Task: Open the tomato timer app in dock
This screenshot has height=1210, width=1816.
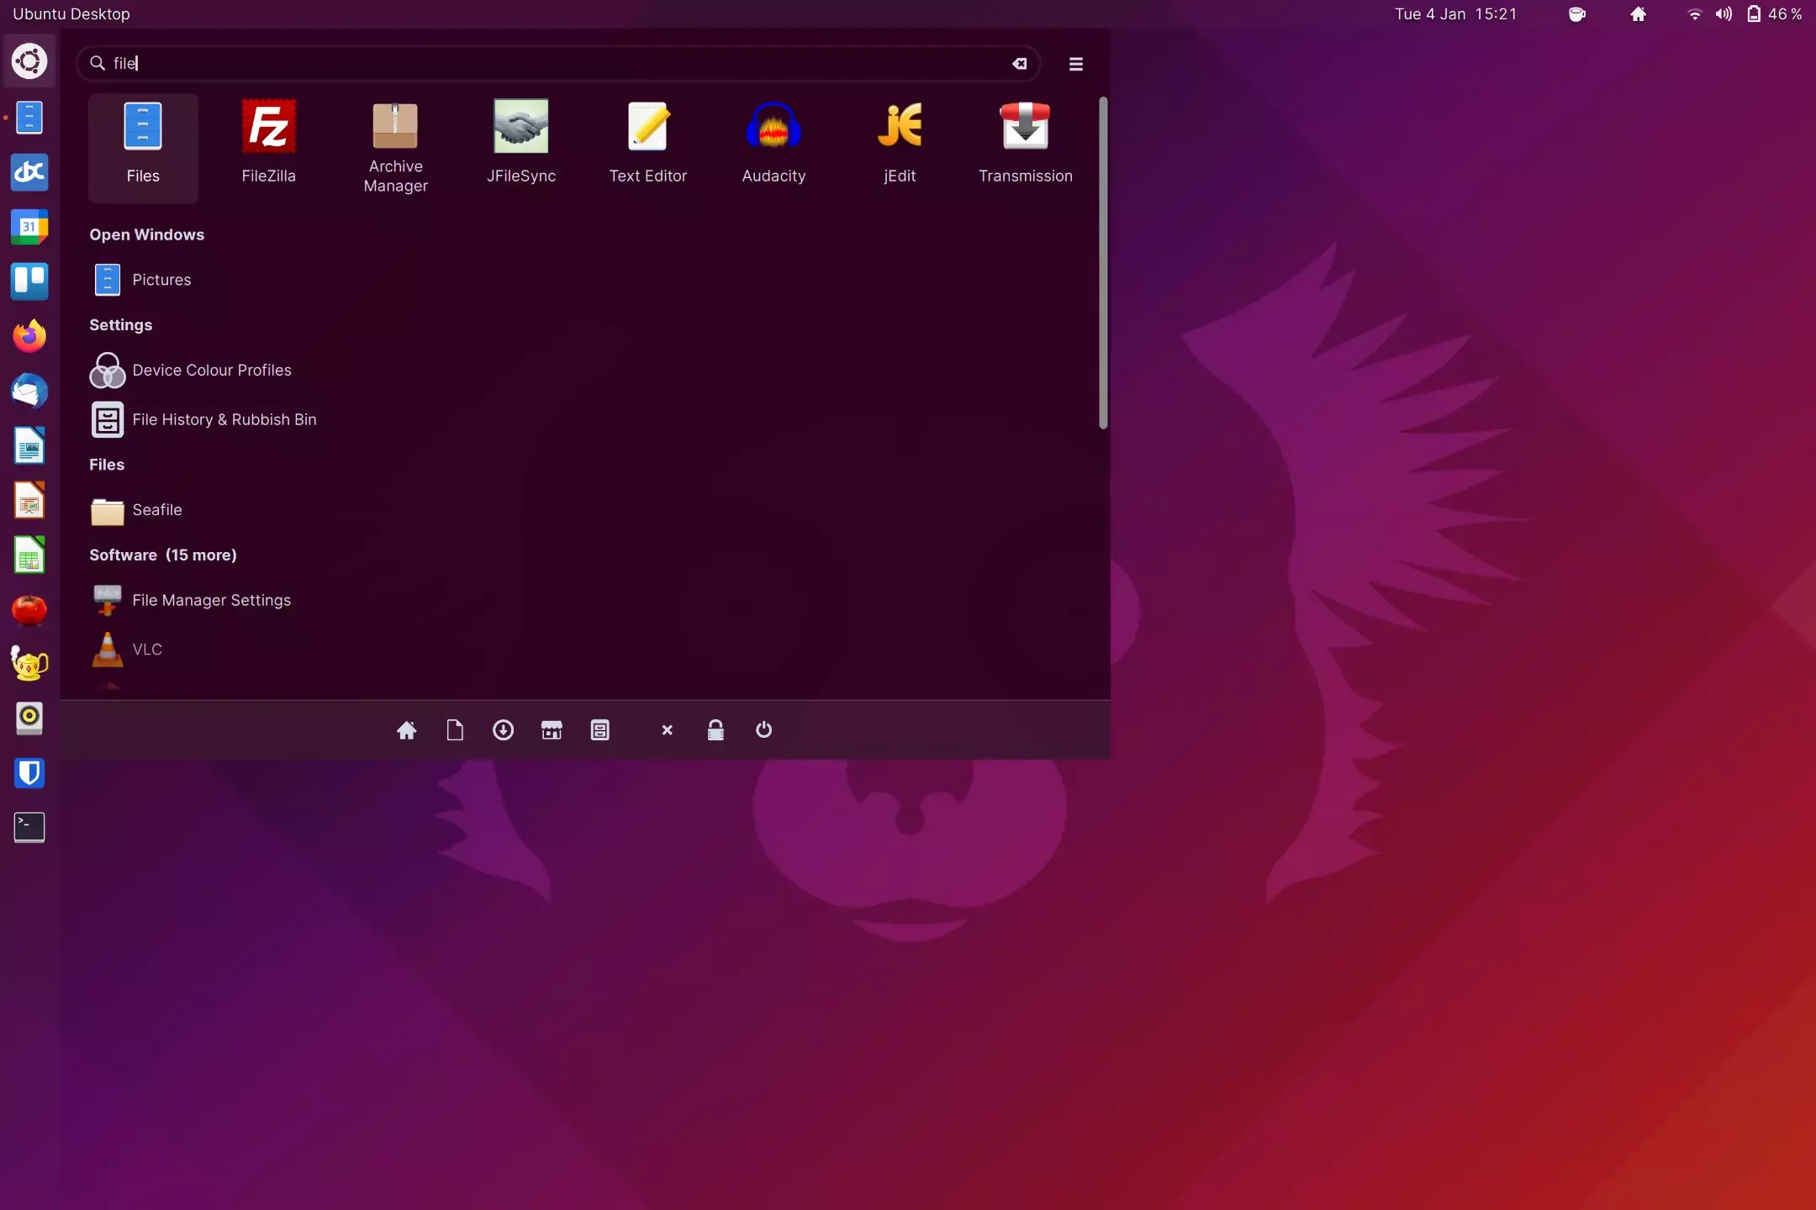Action: (29, 609)
